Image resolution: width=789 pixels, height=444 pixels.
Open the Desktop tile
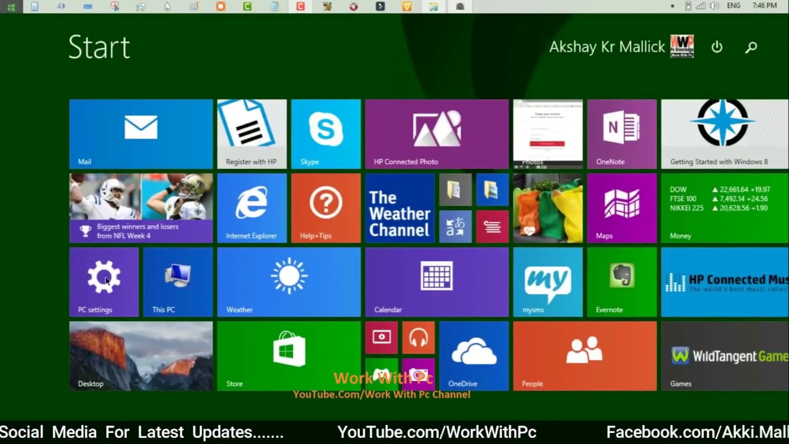(141, 356)
